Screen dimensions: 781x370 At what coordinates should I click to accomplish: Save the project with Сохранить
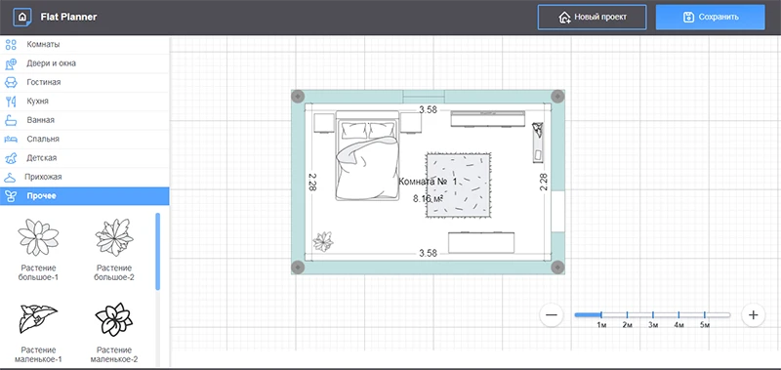click(x=711, y=18)
